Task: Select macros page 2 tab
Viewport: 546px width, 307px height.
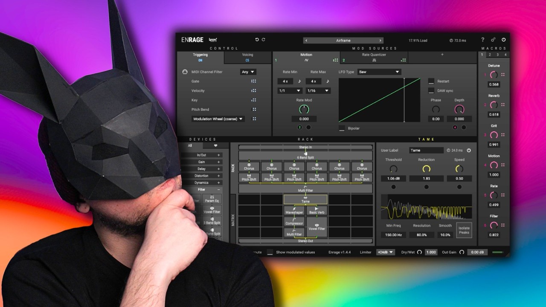Action: pos(490,55)
